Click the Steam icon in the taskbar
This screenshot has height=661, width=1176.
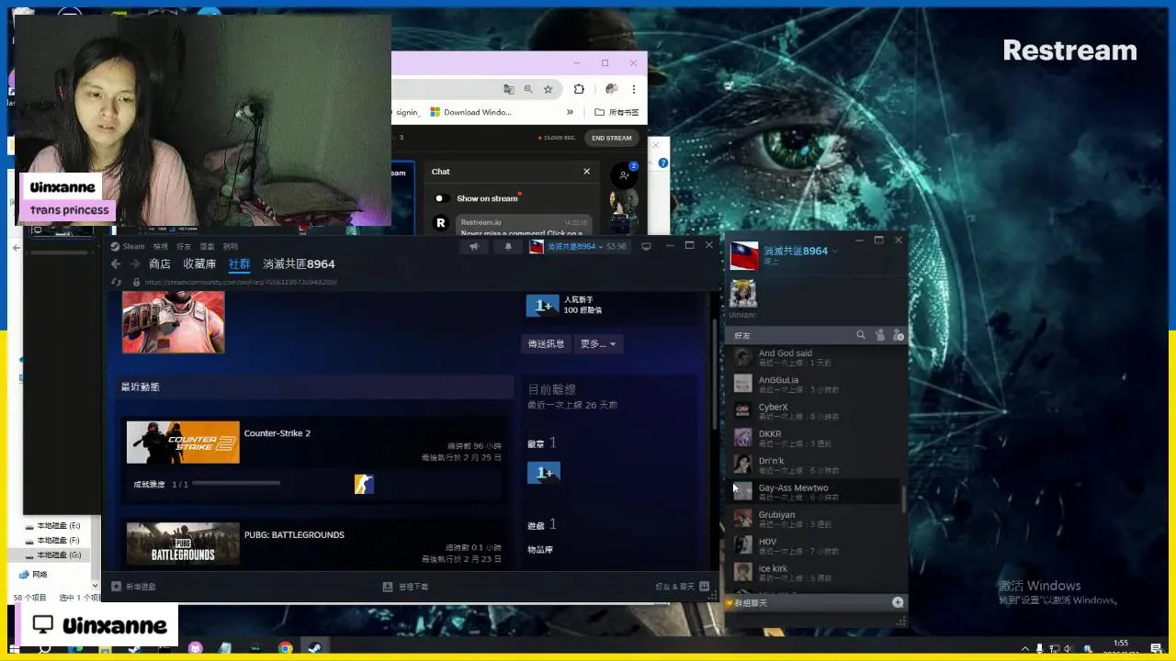[314, 648]
